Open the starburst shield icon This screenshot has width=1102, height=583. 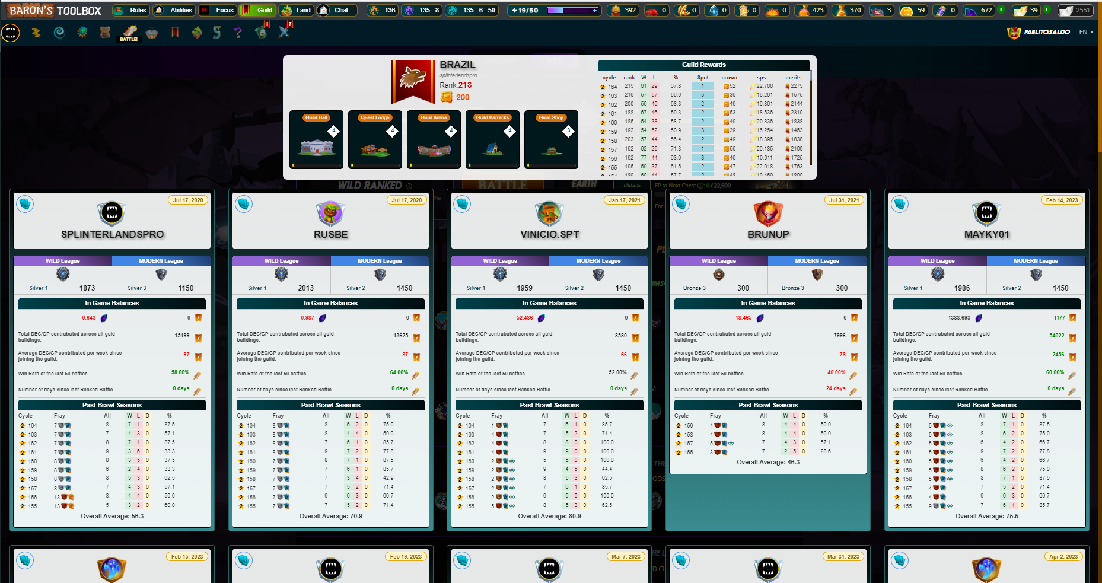tap(82, 33)
